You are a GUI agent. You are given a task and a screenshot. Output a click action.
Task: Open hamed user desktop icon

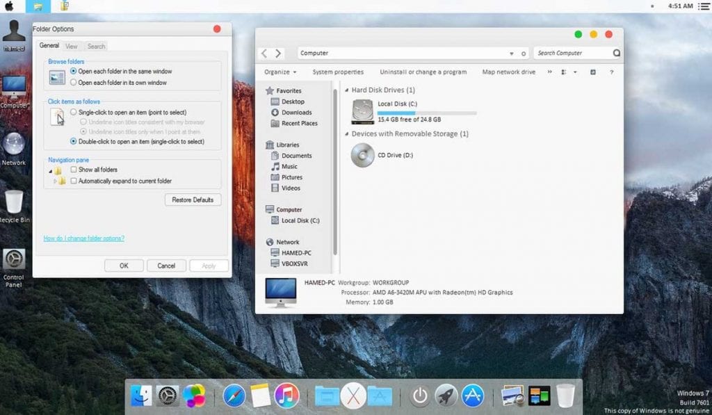point(14,36)
